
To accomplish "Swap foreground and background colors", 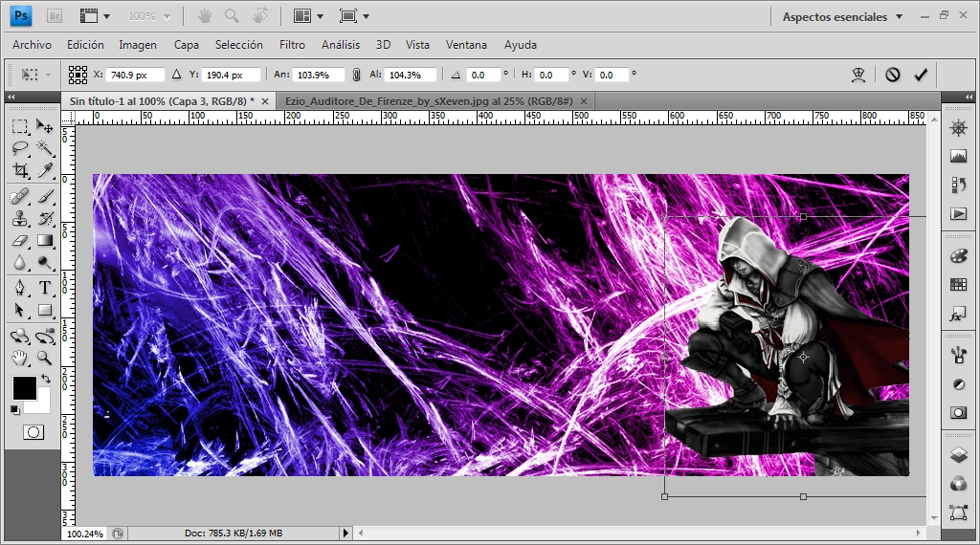I will point(46,379).
